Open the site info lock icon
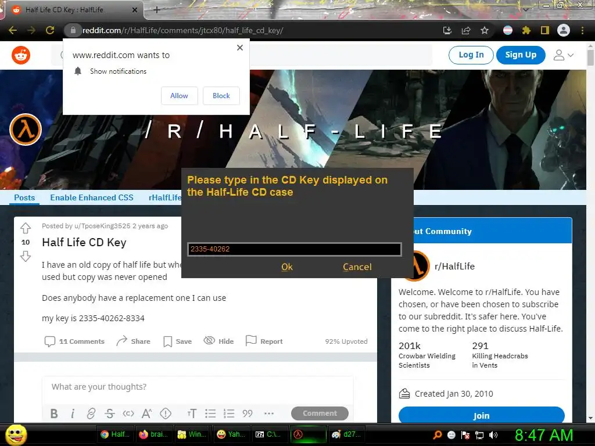The height and width of the screenshot is (446, 595). coord(73,30)
